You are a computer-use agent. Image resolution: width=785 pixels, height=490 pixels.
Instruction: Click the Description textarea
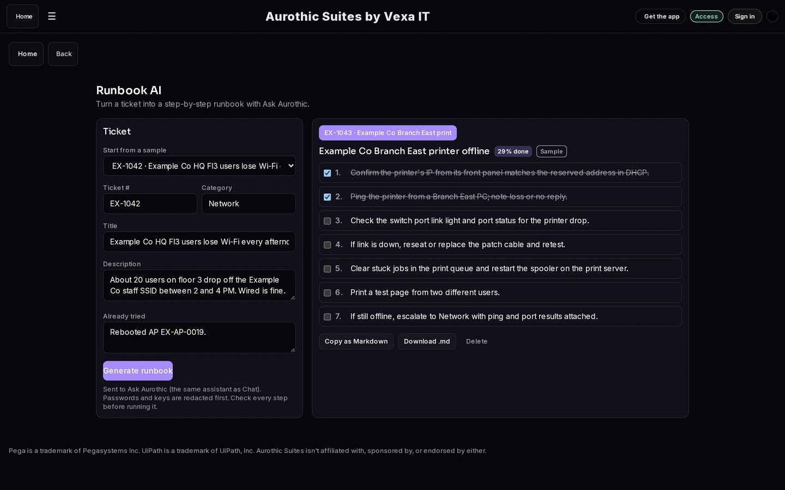click(x=200, y=285)
